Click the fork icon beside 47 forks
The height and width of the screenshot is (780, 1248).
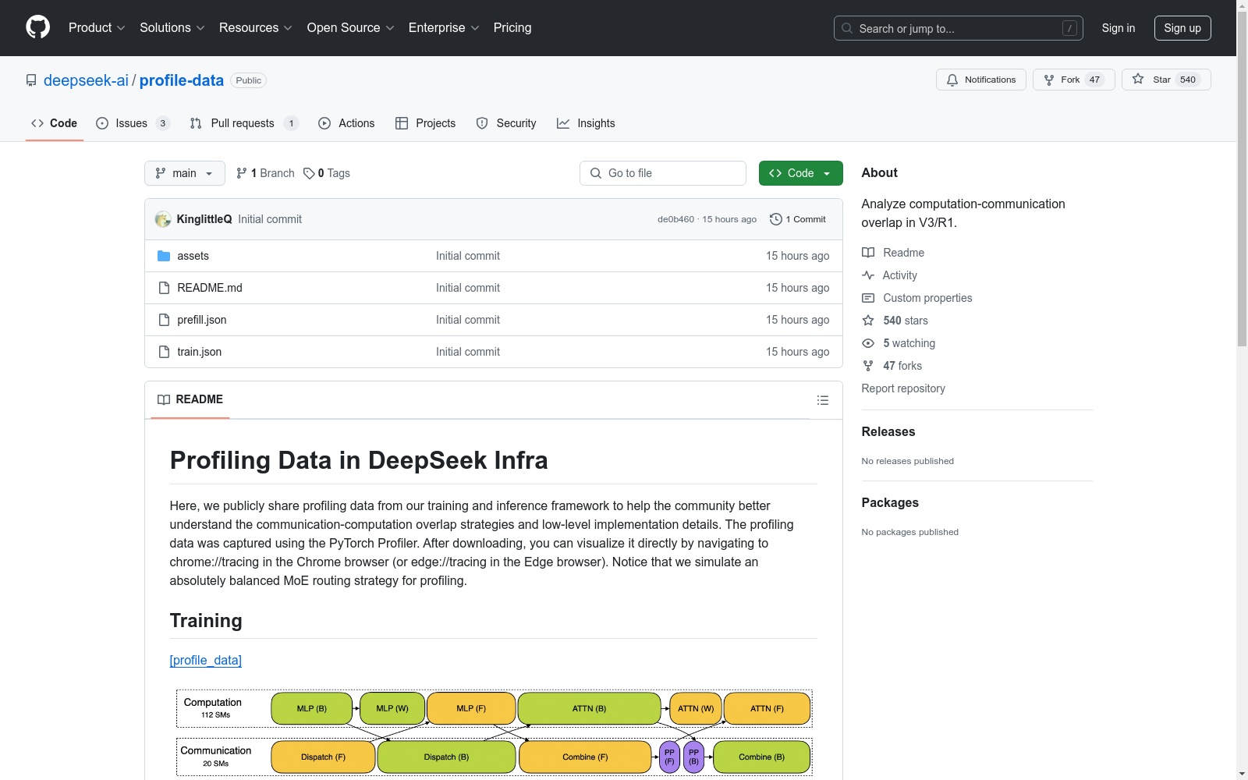(x=868, y=366)
